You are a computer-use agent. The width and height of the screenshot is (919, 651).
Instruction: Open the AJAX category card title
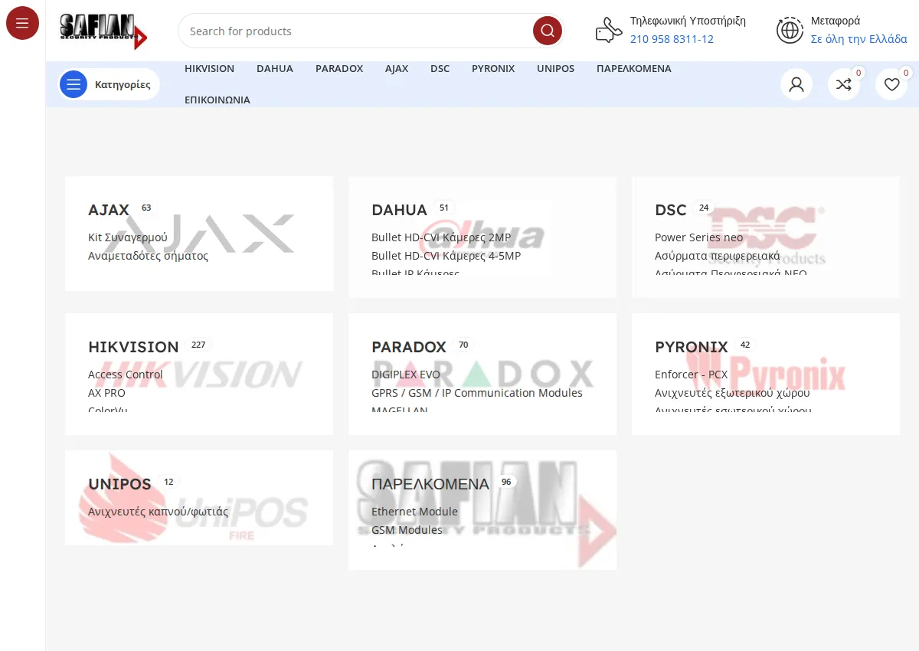[109, 210]
